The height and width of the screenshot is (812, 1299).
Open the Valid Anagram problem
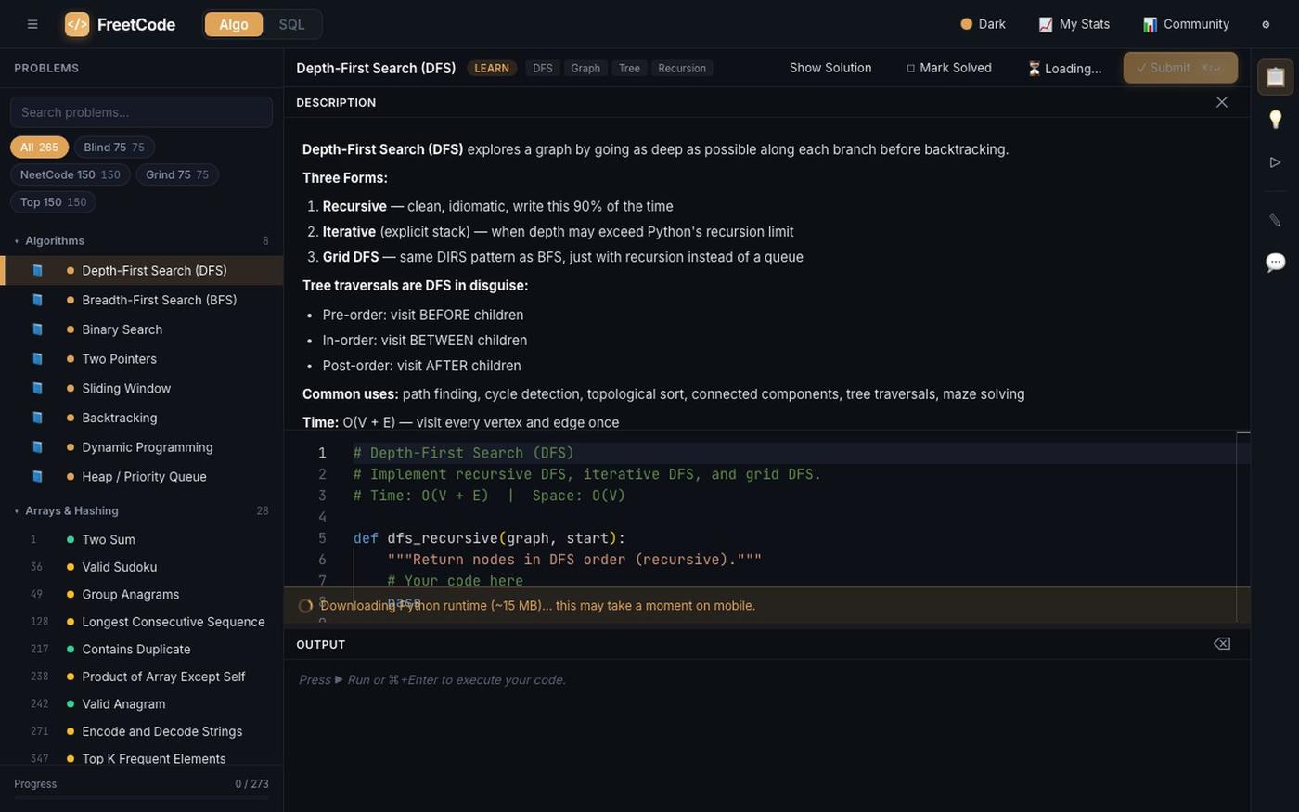click(141, 703)
